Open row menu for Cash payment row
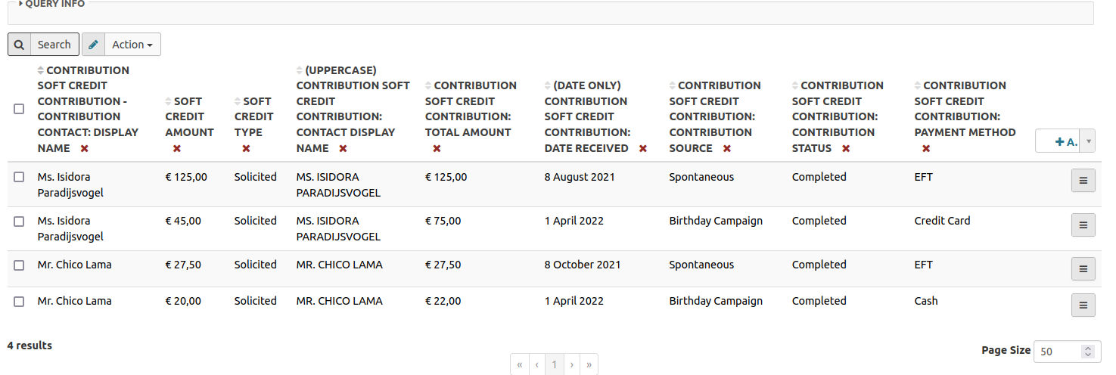The image size is (1116, 375). (x=1083, y=305)
